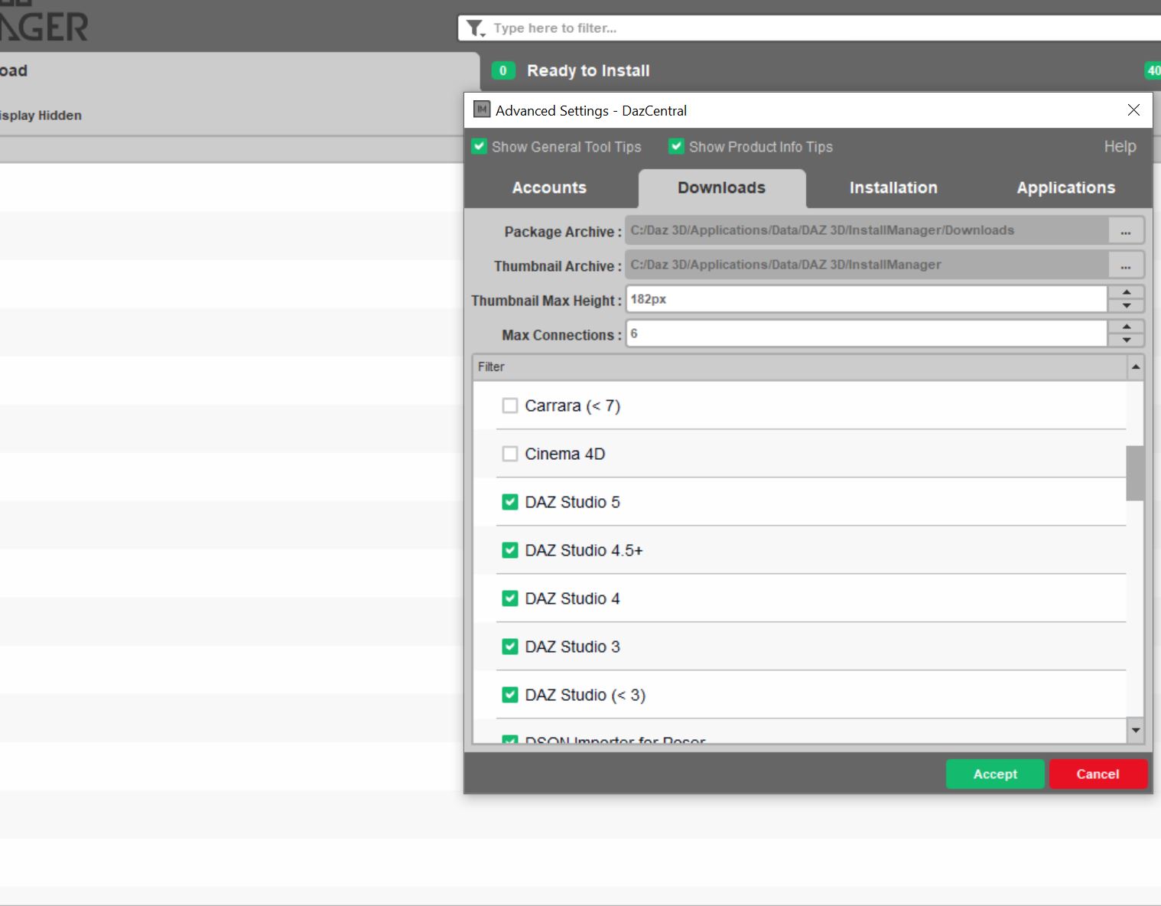
Task: Click the Package Archive label
Action: point(562,231)
